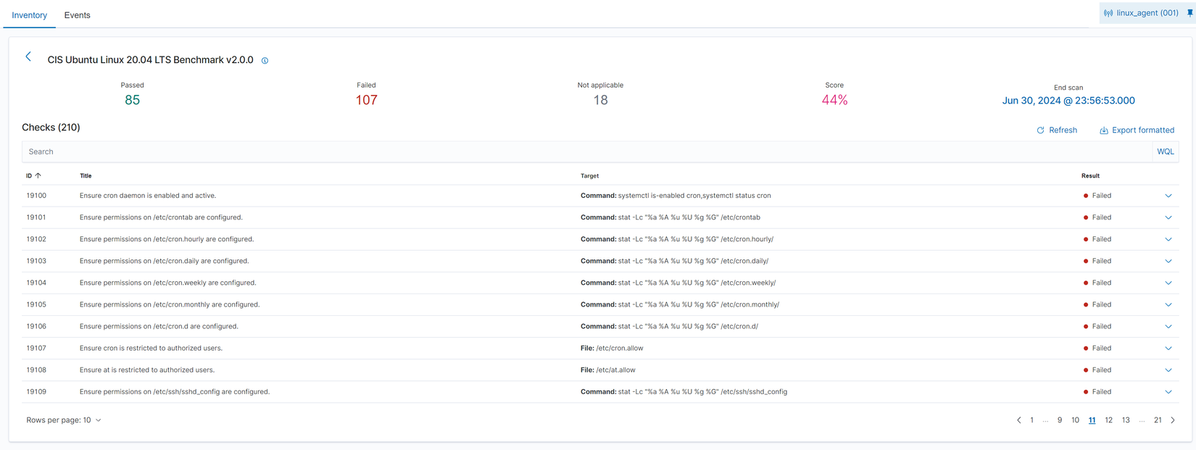Click the sshd_config stat command target
The image size is (1196, 450).
point(684,392)
